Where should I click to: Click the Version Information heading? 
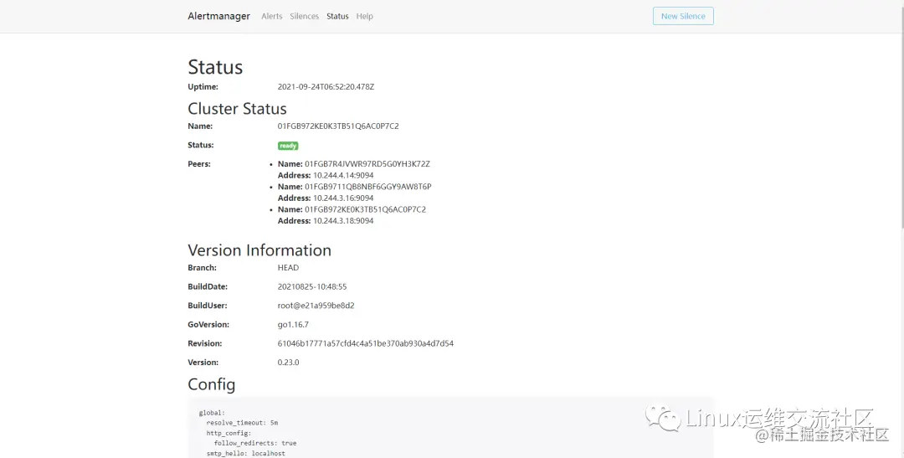coord(259,250)
